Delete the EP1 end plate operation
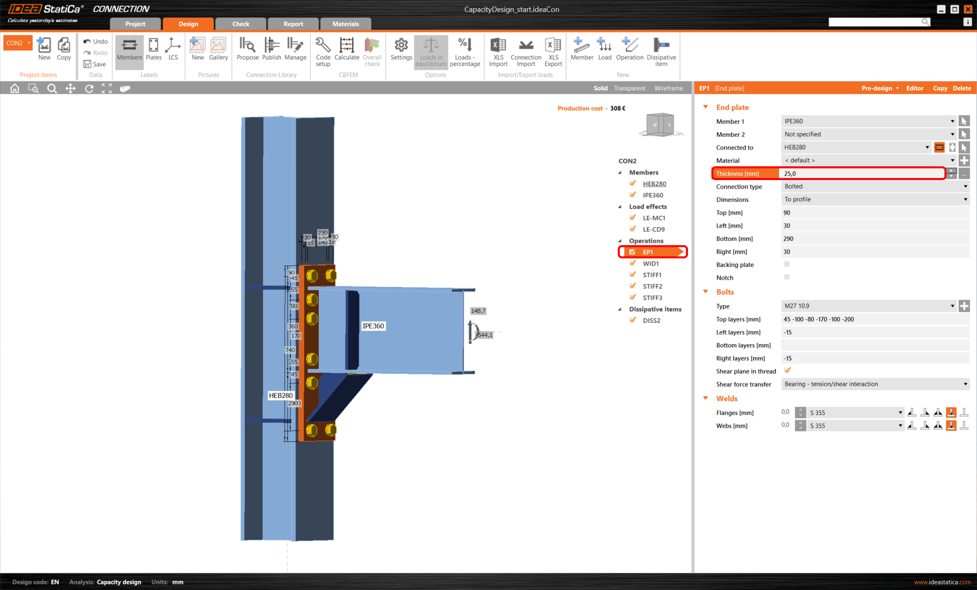The width and height of the screenshot is (977, 590). pyautogui.click(x=961, y=88)
